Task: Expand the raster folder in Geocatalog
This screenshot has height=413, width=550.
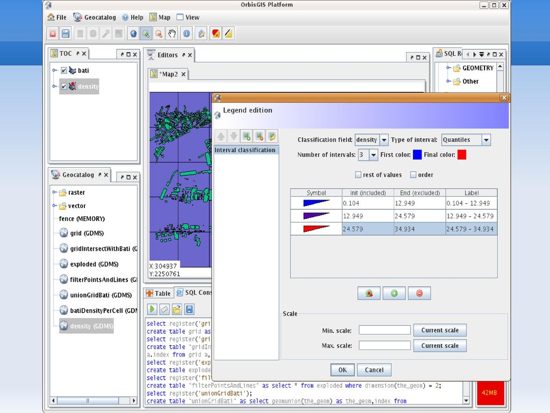Action: 54,192
